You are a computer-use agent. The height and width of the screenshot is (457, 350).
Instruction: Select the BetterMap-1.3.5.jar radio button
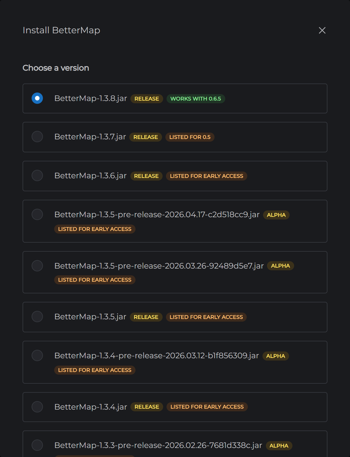(x=37, y=317)
